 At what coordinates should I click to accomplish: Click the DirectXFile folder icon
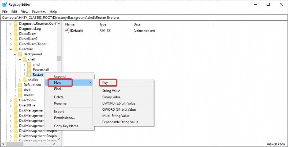15,105
